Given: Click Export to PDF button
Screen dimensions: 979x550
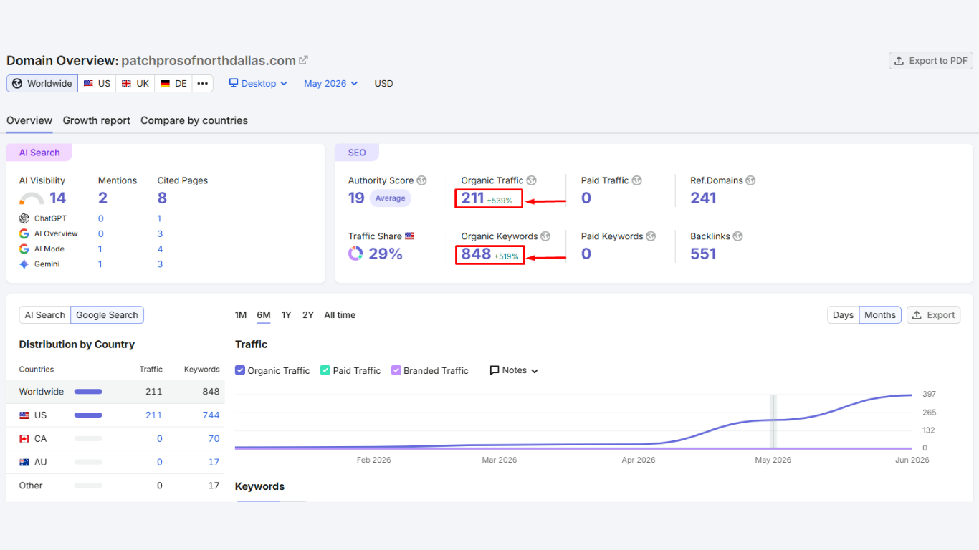Looking at the screenshot, I should pos(931,61).
